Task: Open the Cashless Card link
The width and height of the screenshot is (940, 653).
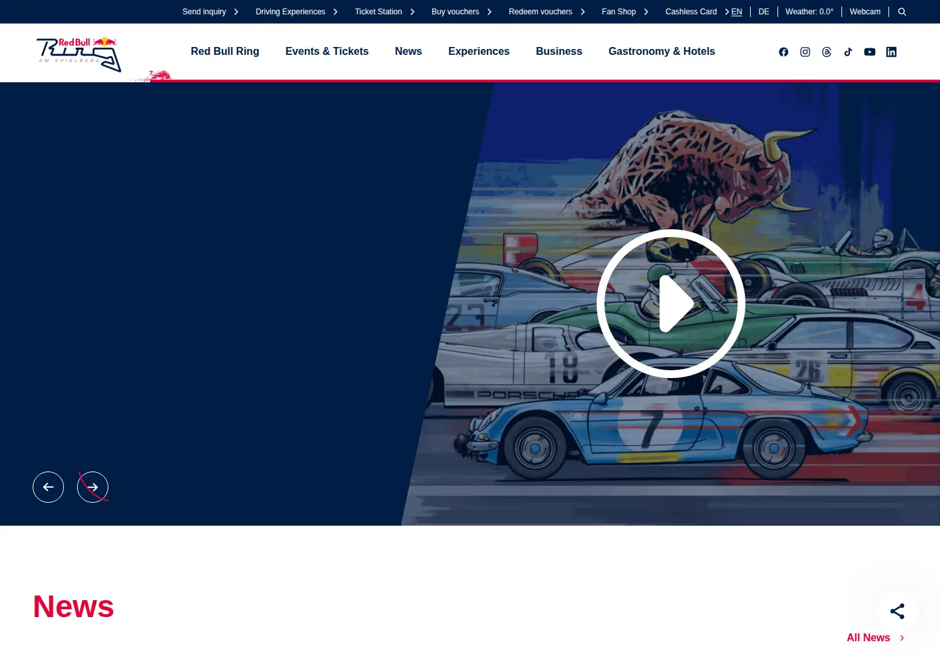Action: tap(697, 12)
